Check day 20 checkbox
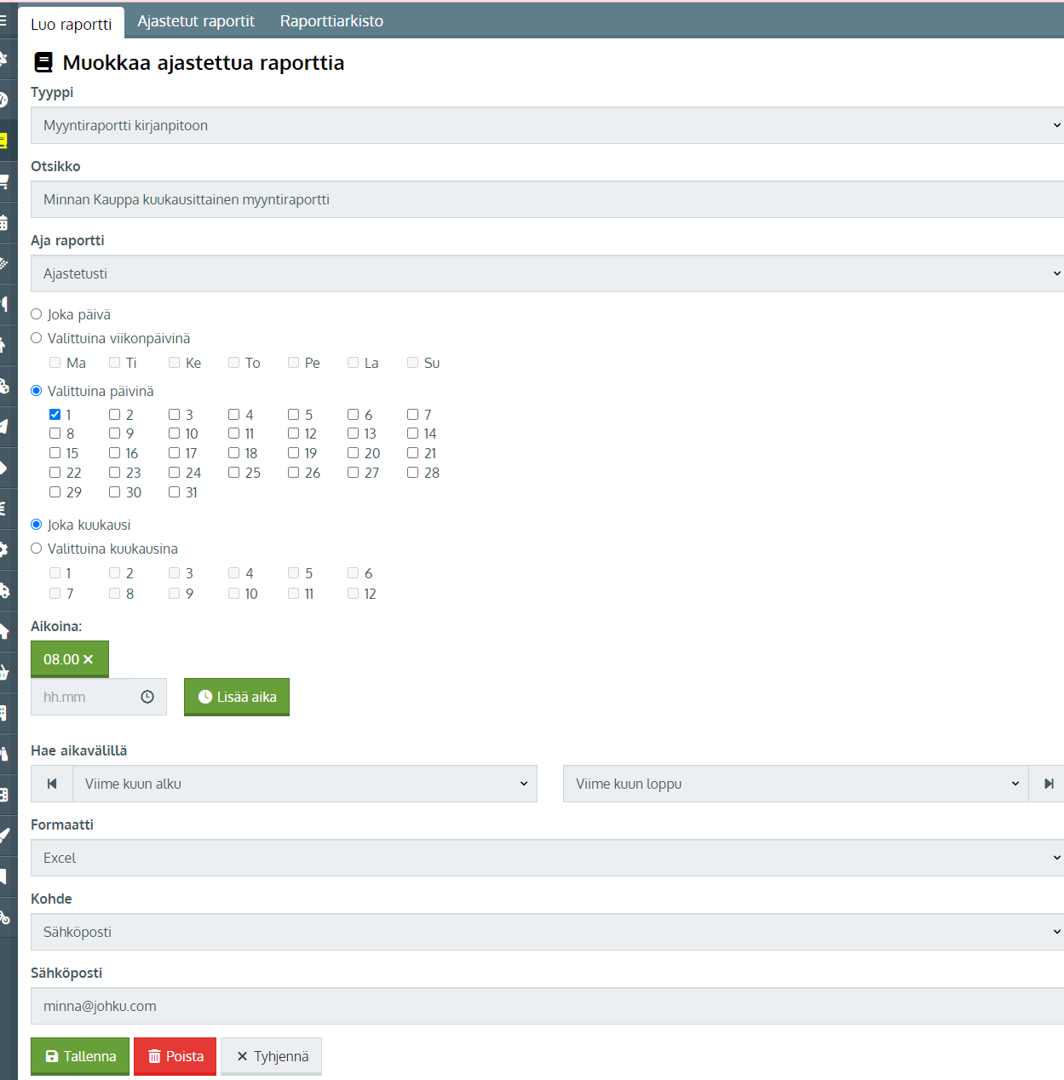The width and height of the screenshot is (1064, 1080). [x=354, y=453]
